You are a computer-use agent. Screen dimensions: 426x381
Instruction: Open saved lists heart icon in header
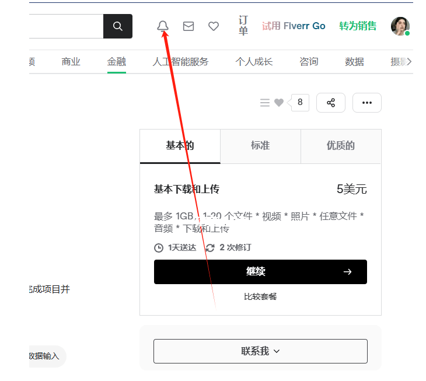(x=214, y=26)
